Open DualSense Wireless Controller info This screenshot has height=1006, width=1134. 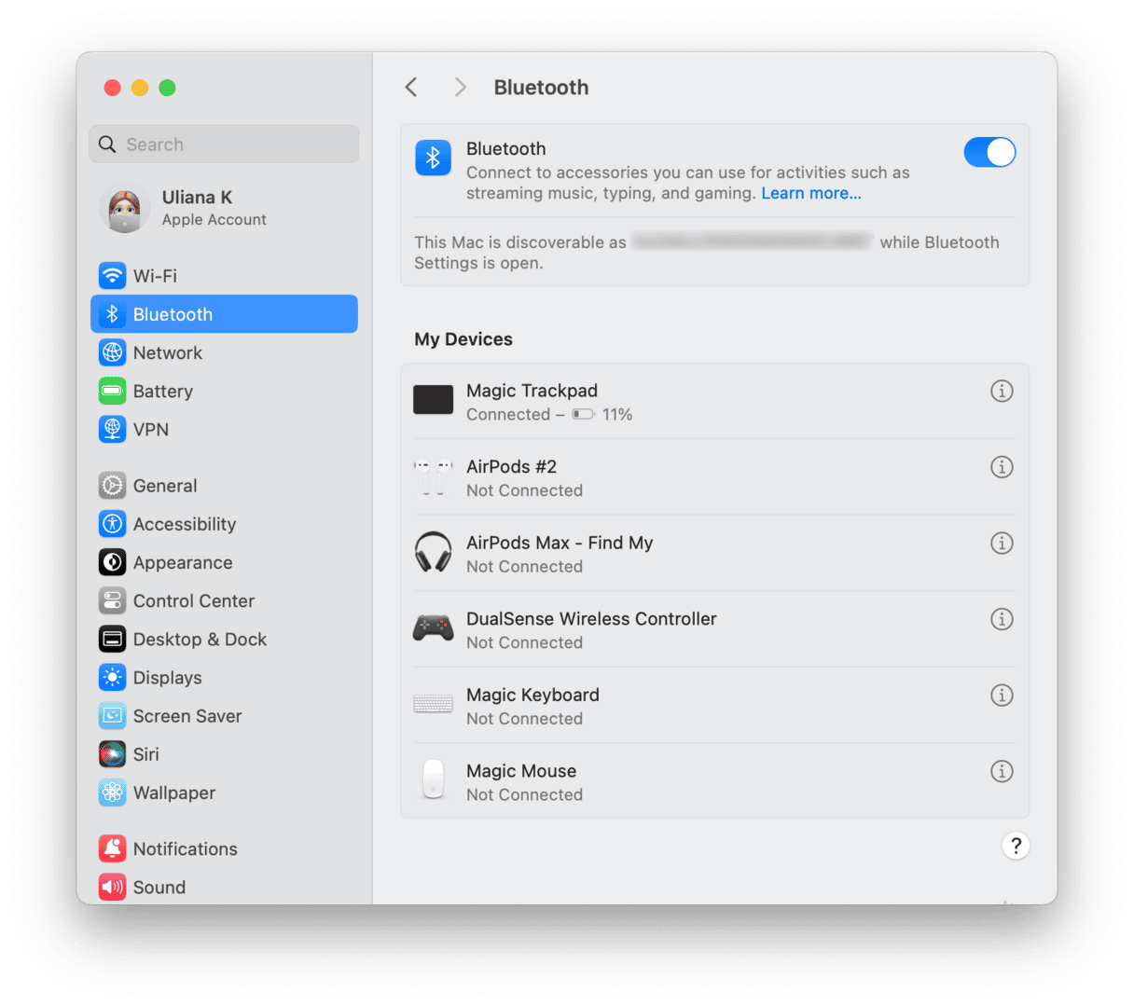(x=1001, y=619)
